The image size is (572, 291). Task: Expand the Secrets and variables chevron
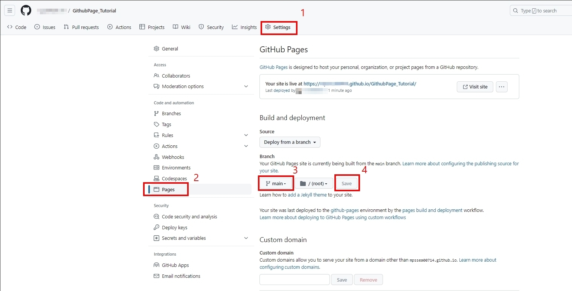click(x=246, y=238)
